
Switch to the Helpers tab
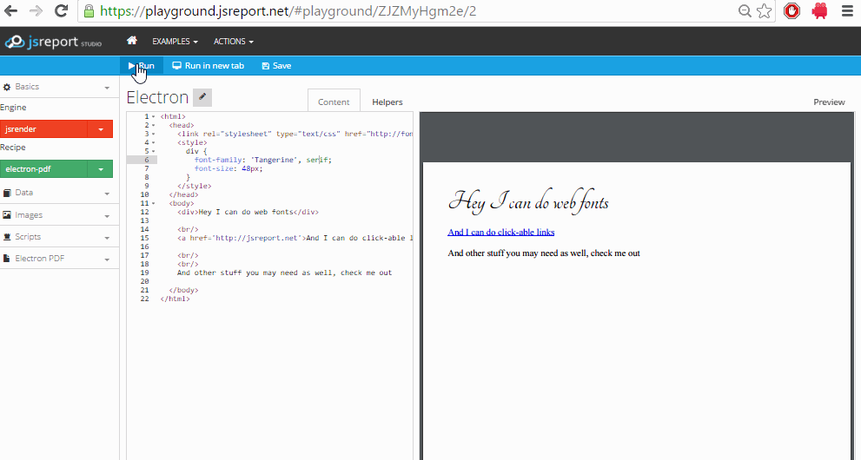pos(387,102)
